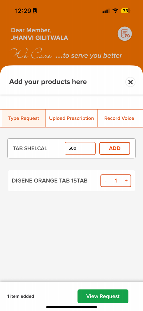Select the DIGENE ORANGE TAB 15TAB item
This screenshot has height=311, width=143.
tap(50, 181)
